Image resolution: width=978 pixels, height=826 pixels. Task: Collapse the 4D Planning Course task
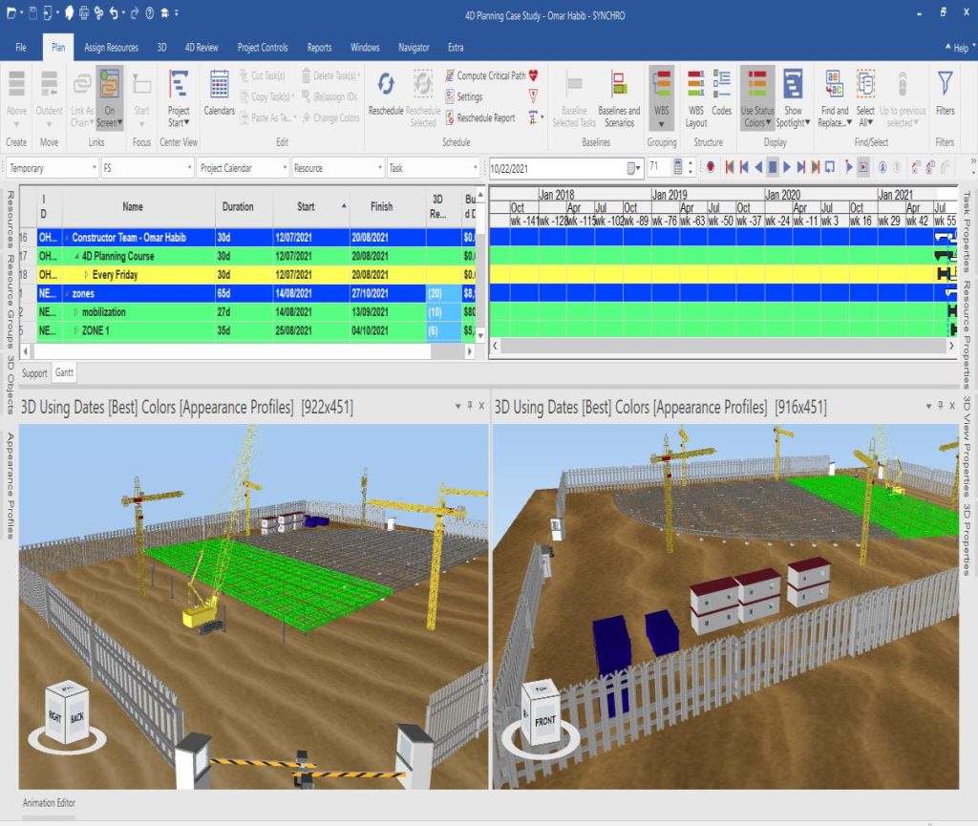click(76, 256)
